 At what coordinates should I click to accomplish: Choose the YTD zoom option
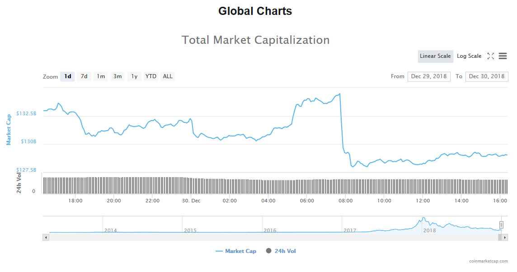[151, 76]
